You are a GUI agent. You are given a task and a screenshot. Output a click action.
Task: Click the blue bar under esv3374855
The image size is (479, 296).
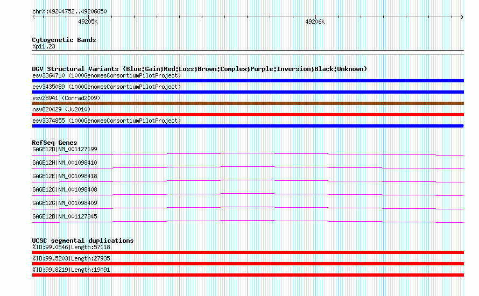[x=248, y=126]
